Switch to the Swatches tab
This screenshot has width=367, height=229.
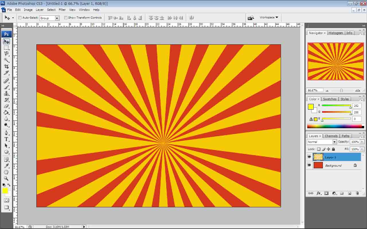pyautogui.click(x=330, y=99)
